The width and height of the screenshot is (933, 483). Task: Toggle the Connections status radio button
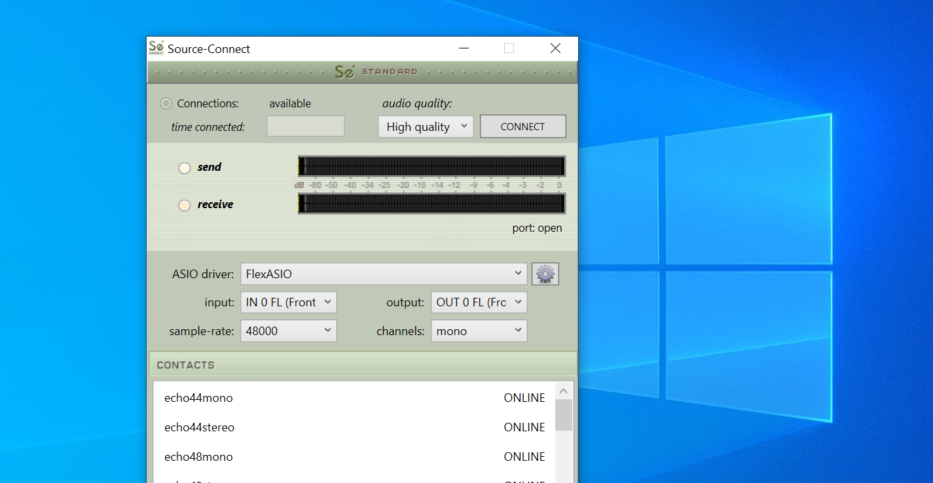(x=166, y=103)
